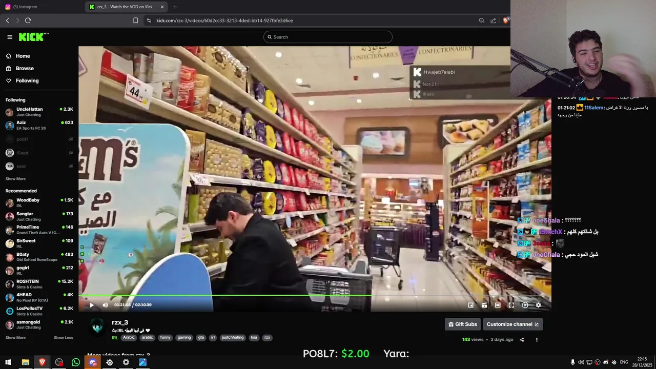This screenshot has width=656, height=369.
Task: Mute the video player volume
Action: (x=105, y=305)
